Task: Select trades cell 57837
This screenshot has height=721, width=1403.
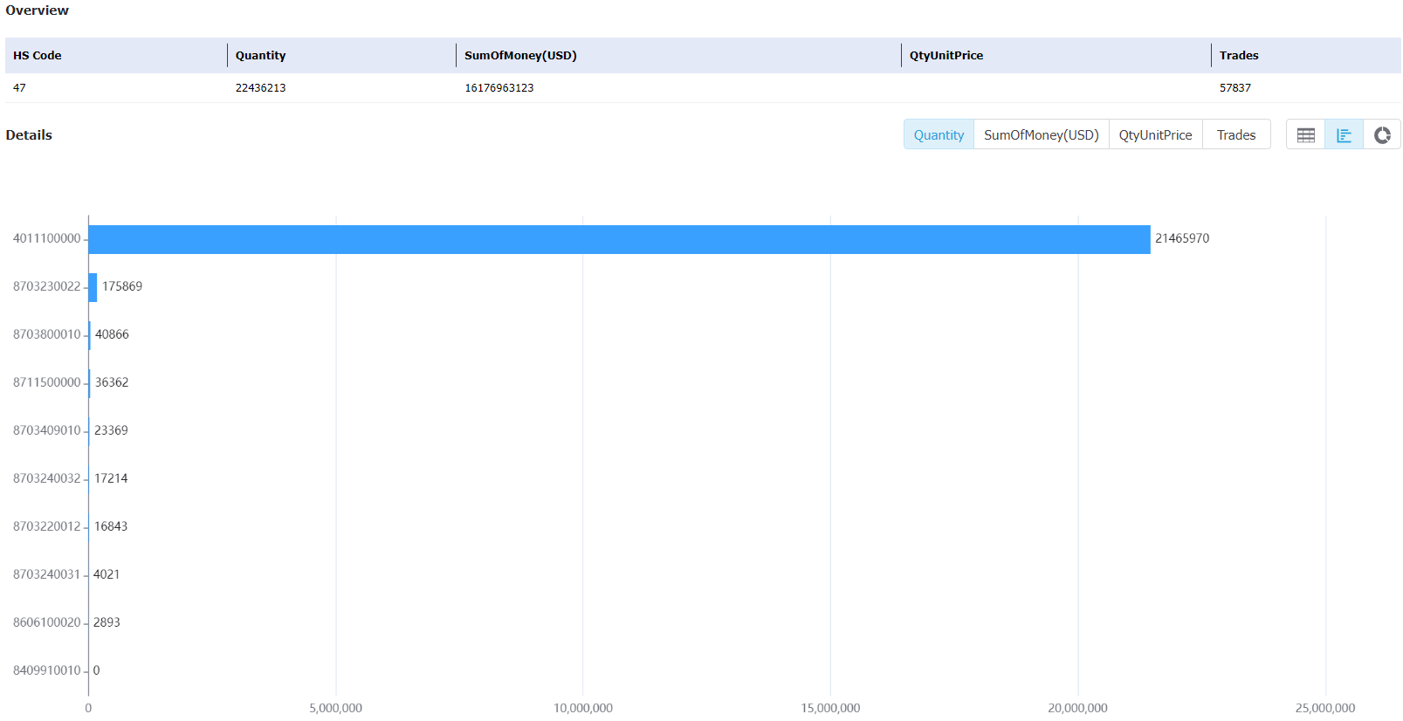Action: (x=1235, y=88)
